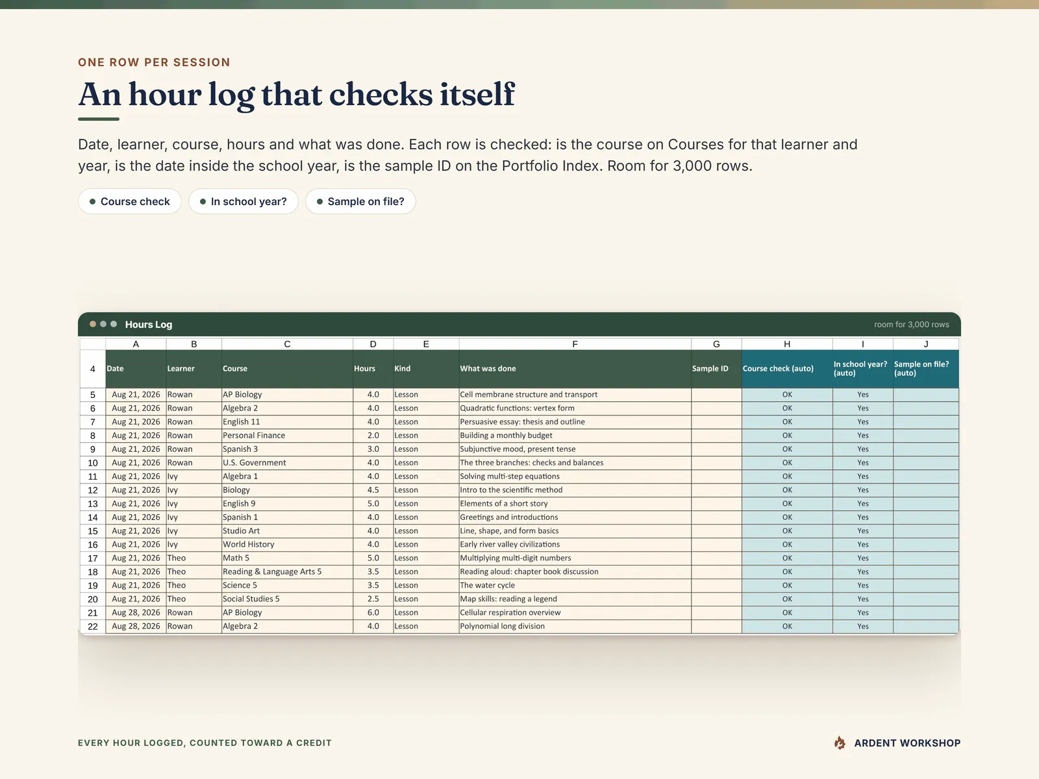Click the 2.0 hours cell for Personal Finance
This screenshot has width=1039, height=779.
coord(373,436)
